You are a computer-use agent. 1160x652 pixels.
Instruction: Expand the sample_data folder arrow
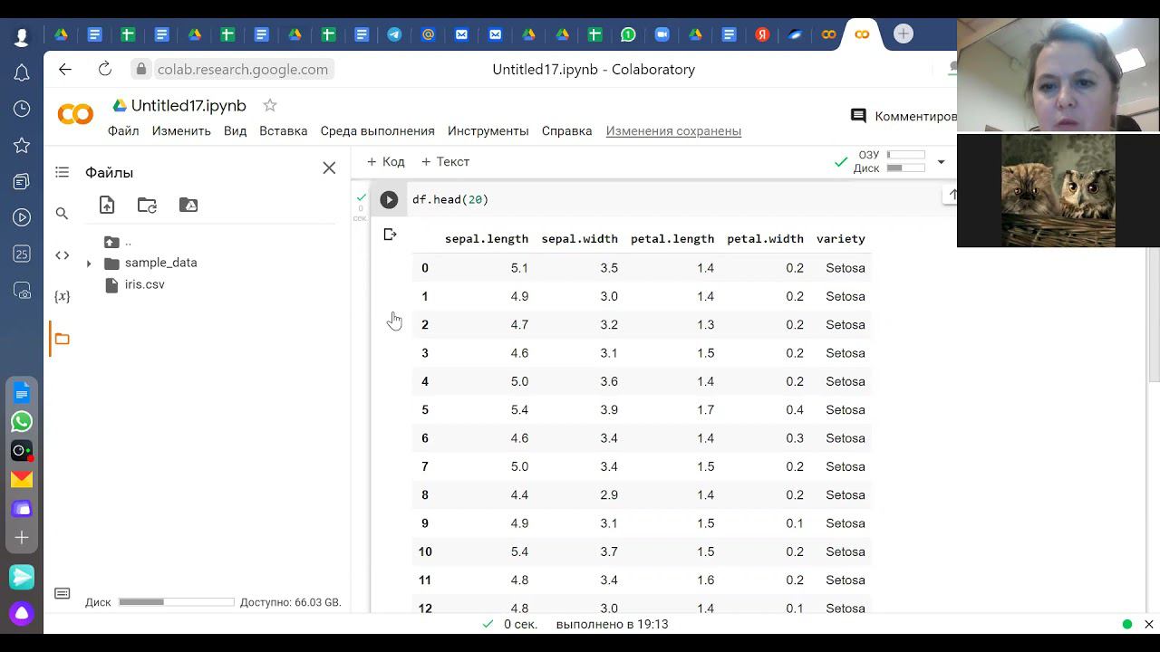coord(89,264)
